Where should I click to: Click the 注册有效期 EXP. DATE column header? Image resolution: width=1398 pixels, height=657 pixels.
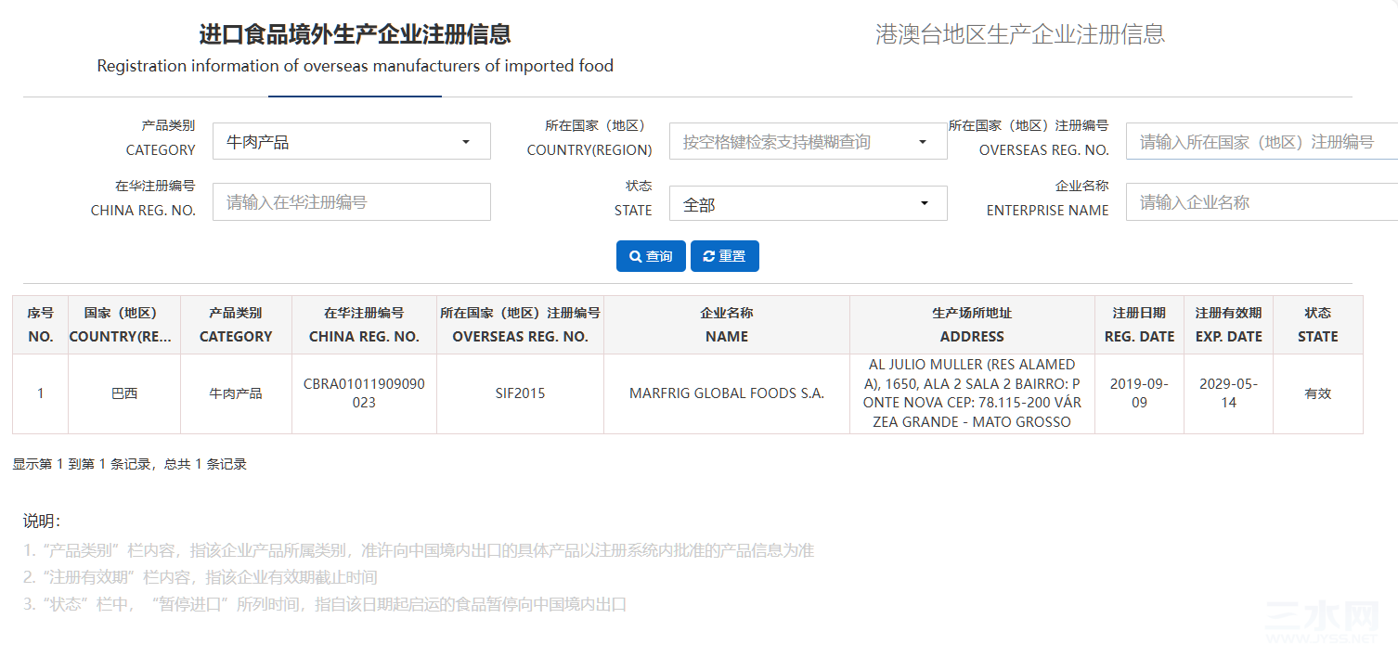click(x=1228, y=325)
